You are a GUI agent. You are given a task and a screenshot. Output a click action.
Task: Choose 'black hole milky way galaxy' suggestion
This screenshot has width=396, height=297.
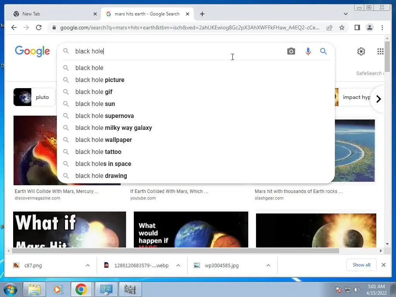(196, 128)
